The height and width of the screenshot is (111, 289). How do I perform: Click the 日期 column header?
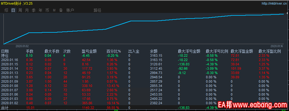click(x=5, y=51)
